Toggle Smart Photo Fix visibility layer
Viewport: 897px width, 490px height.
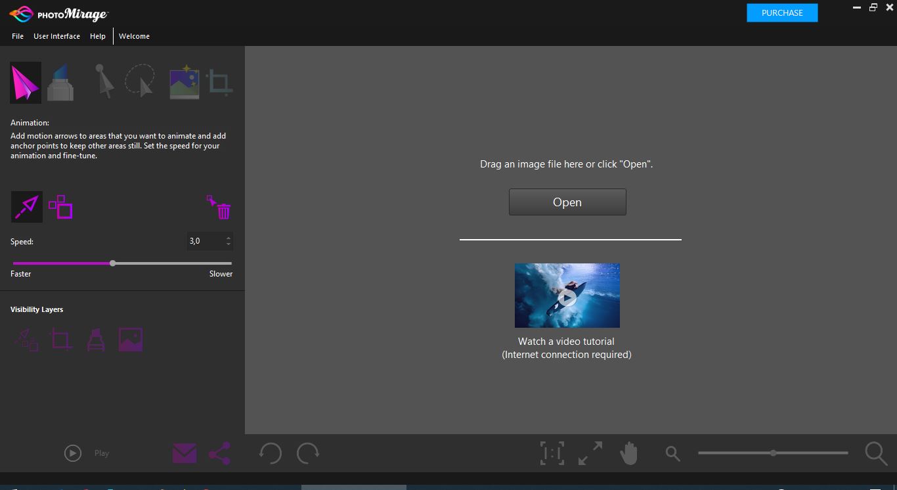pos(96,340)
